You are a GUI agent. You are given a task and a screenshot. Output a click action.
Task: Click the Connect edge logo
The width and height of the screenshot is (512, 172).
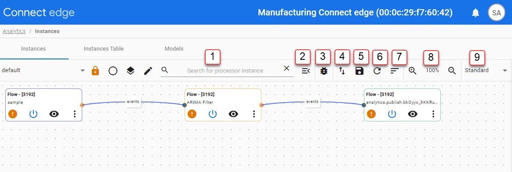tap(39, 12)
